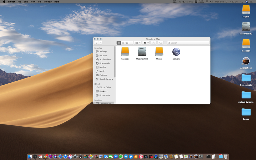Open Twitter from the Dock

[131, 156]
